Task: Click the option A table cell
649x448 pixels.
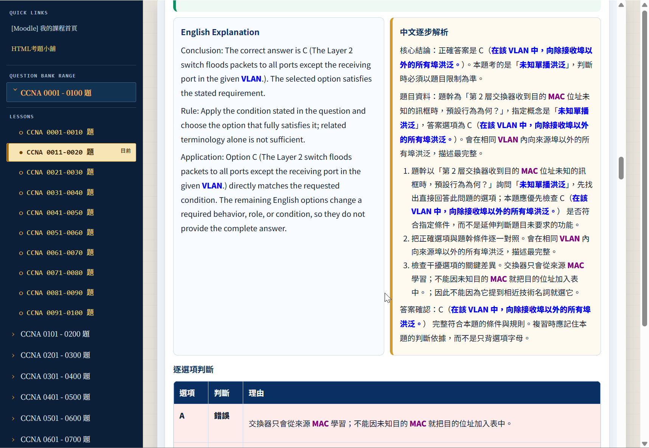Action: (191, 423)
